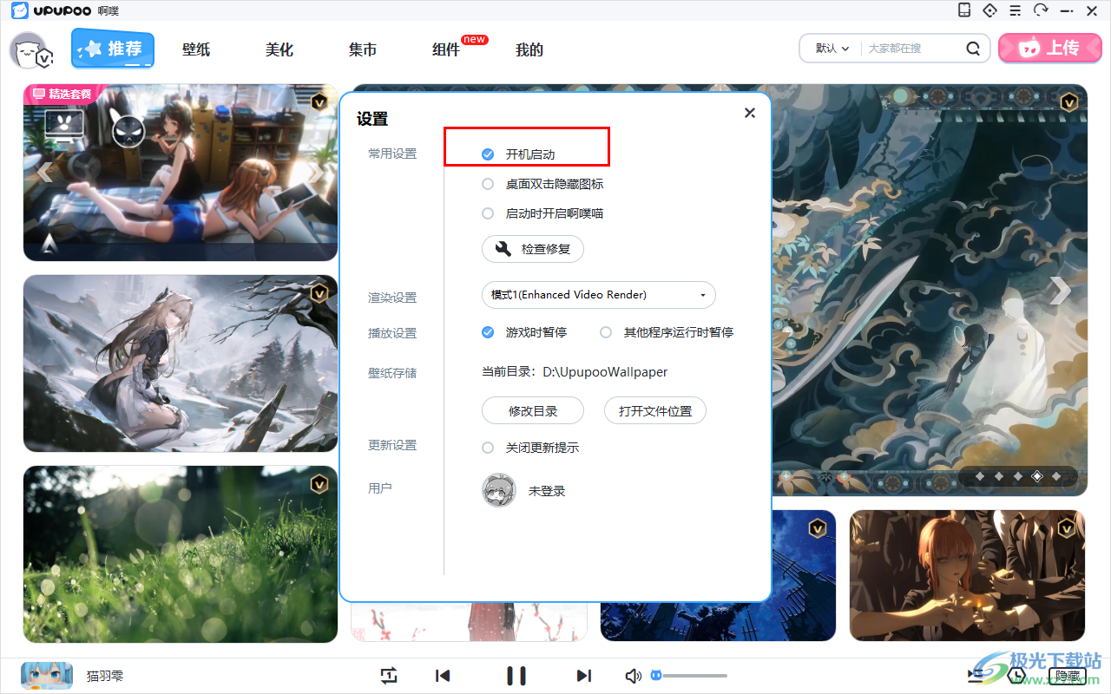The height and width of the screenshot is (694, 1111).
Task: Click left arrow on 精选套餐 banner
Action: pyautogui.click(x=43, y=172)
